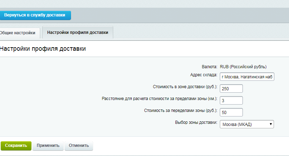The image size is (289, 156).
Task: Click the dropdown arrow beside Москва (МКАД)
Action: pos(270,124)
